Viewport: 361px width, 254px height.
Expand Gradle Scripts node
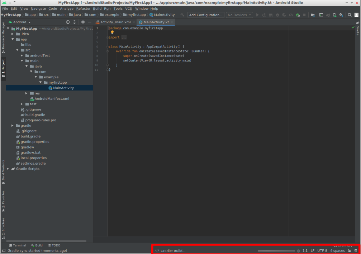click(x=8, y=169)
